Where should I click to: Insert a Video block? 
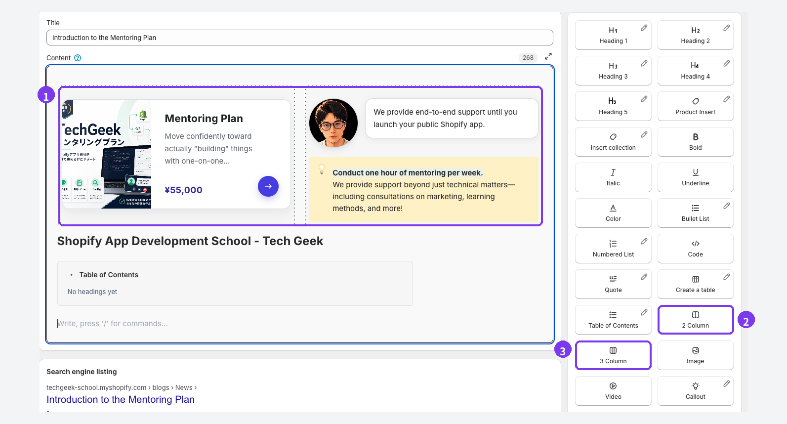coord(613,391)
